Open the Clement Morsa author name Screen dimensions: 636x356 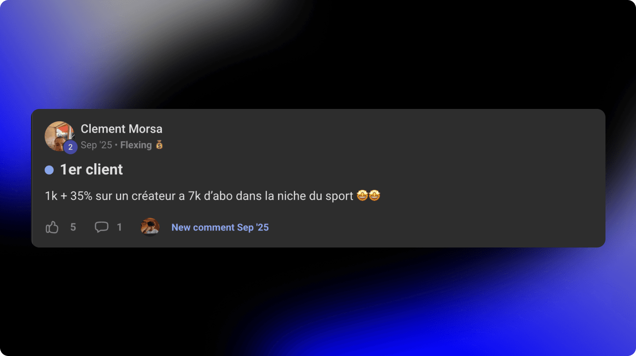click(122, 129)
